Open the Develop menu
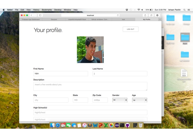Viewport: 193px width, 137px height. [58, 10]
